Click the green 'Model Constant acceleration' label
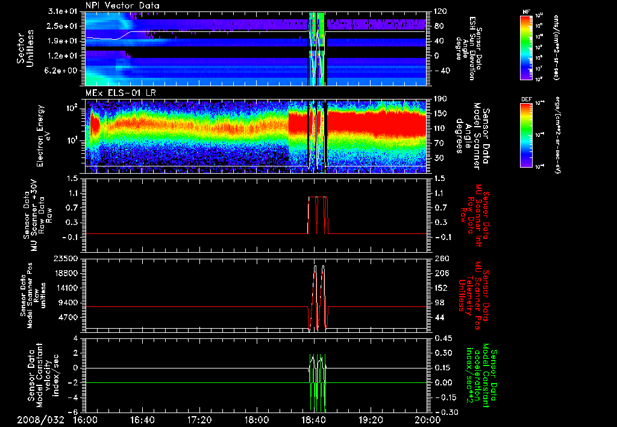The width and height of the screenshot is (617, 427). tap(481, 376)
